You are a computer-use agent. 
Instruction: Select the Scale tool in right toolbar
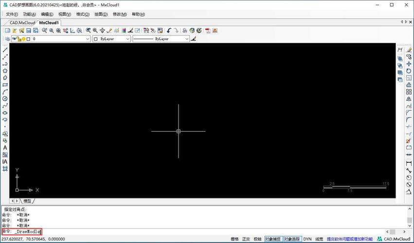[x=409, y=78]
